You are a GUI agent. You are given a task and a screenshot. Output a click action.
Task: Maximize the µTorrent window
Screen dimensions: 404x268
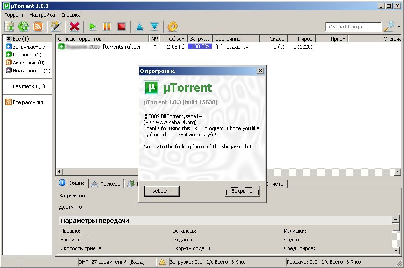click(389, 6)
